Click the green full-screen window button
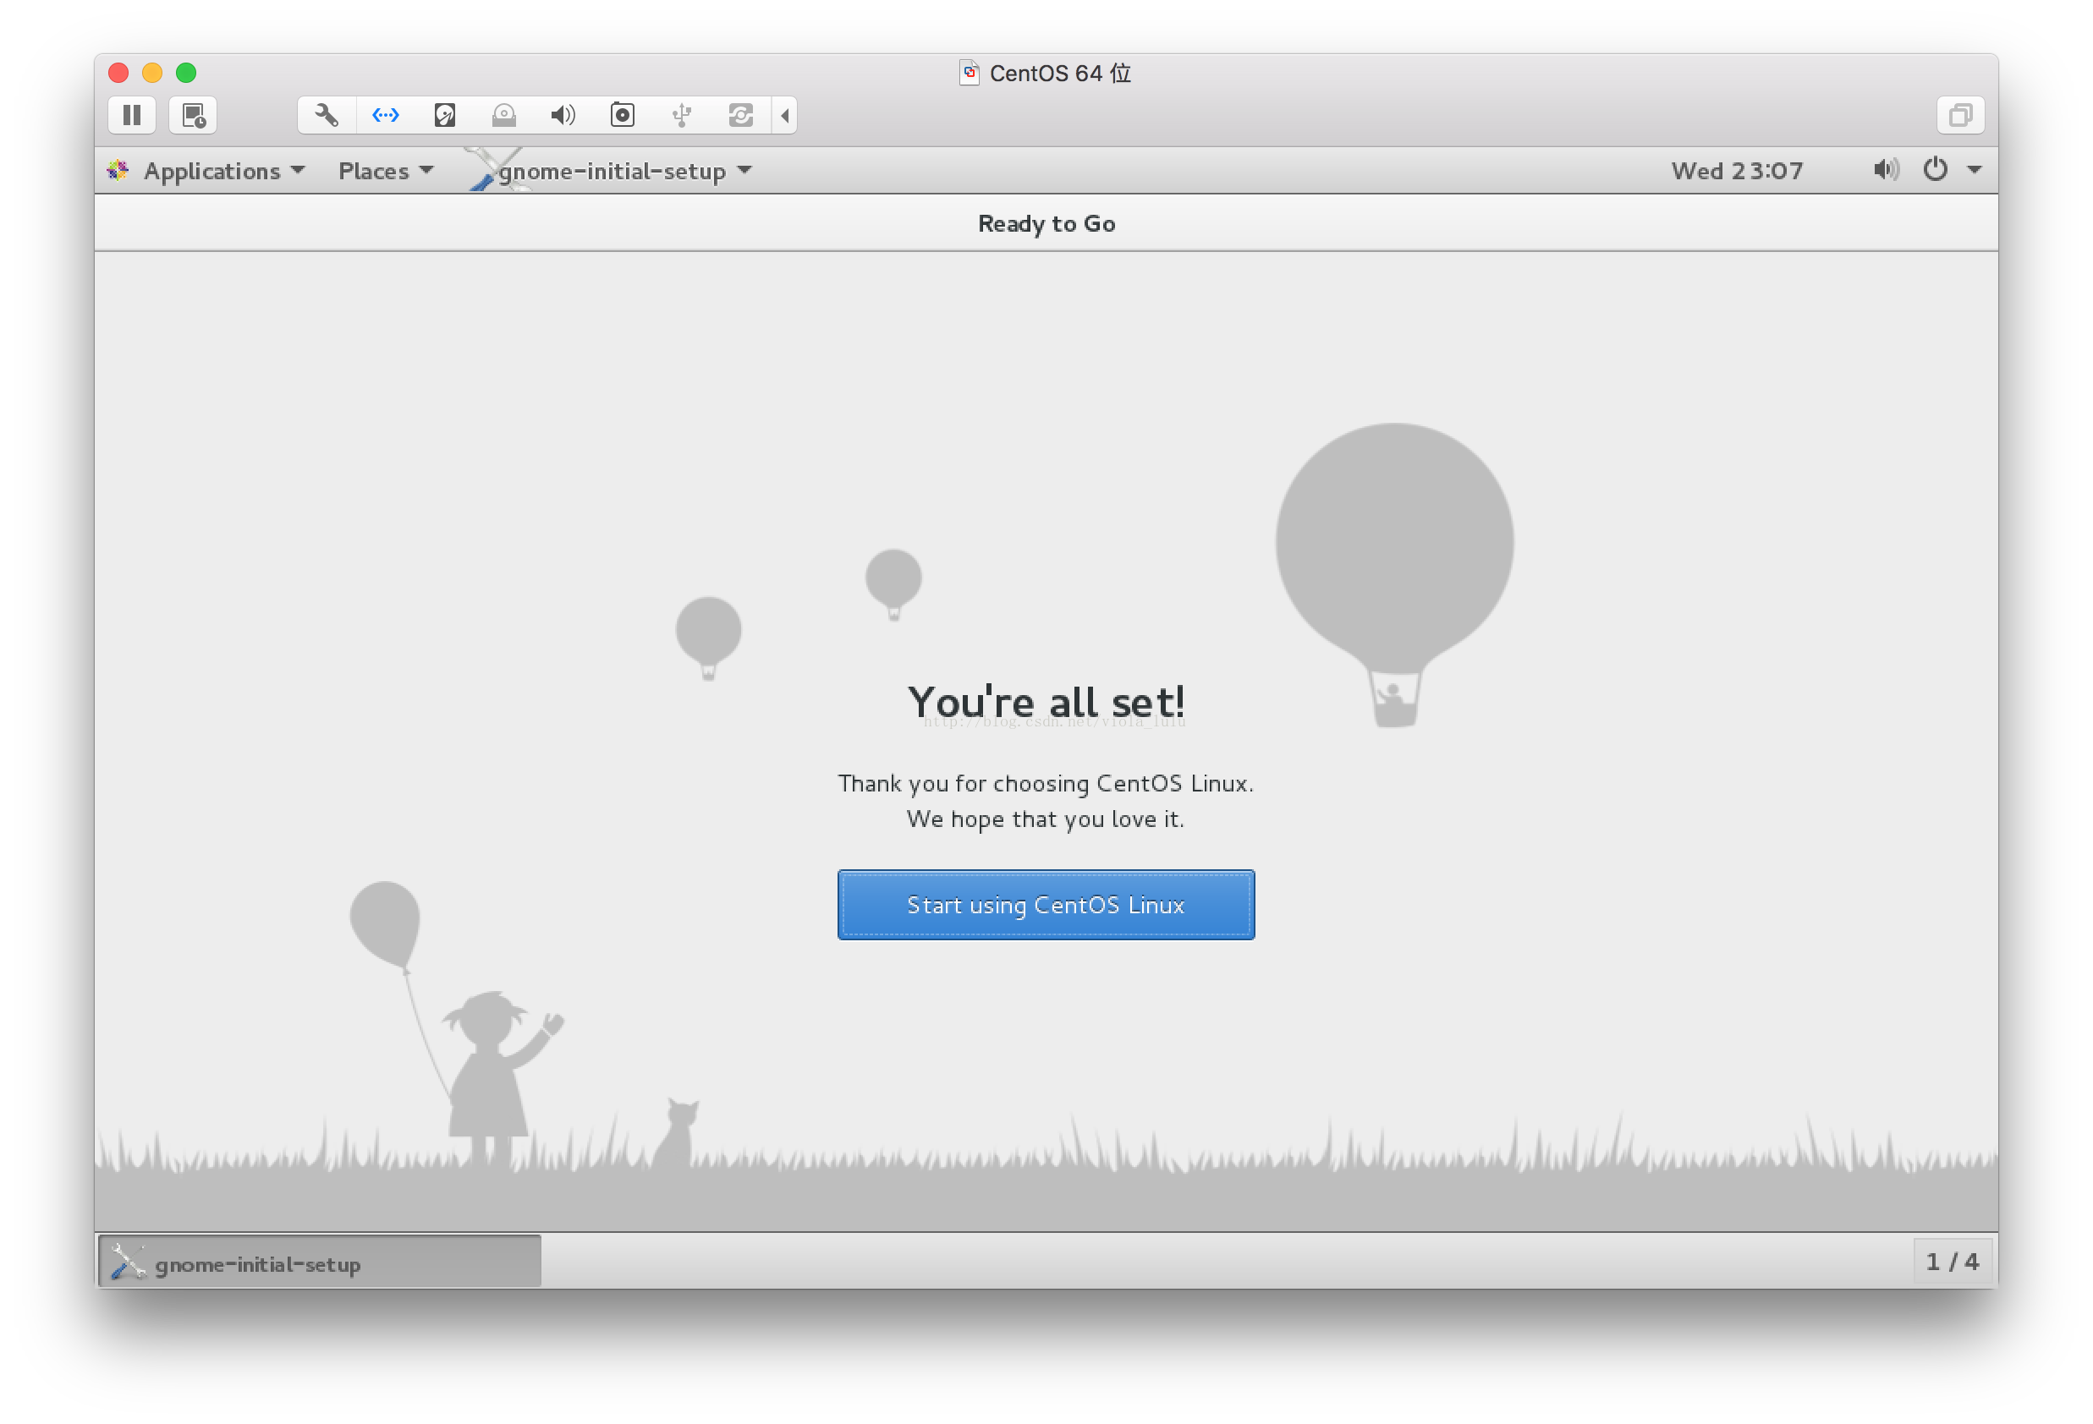Screen dimensions: 2093x1424 pos(186,73)
